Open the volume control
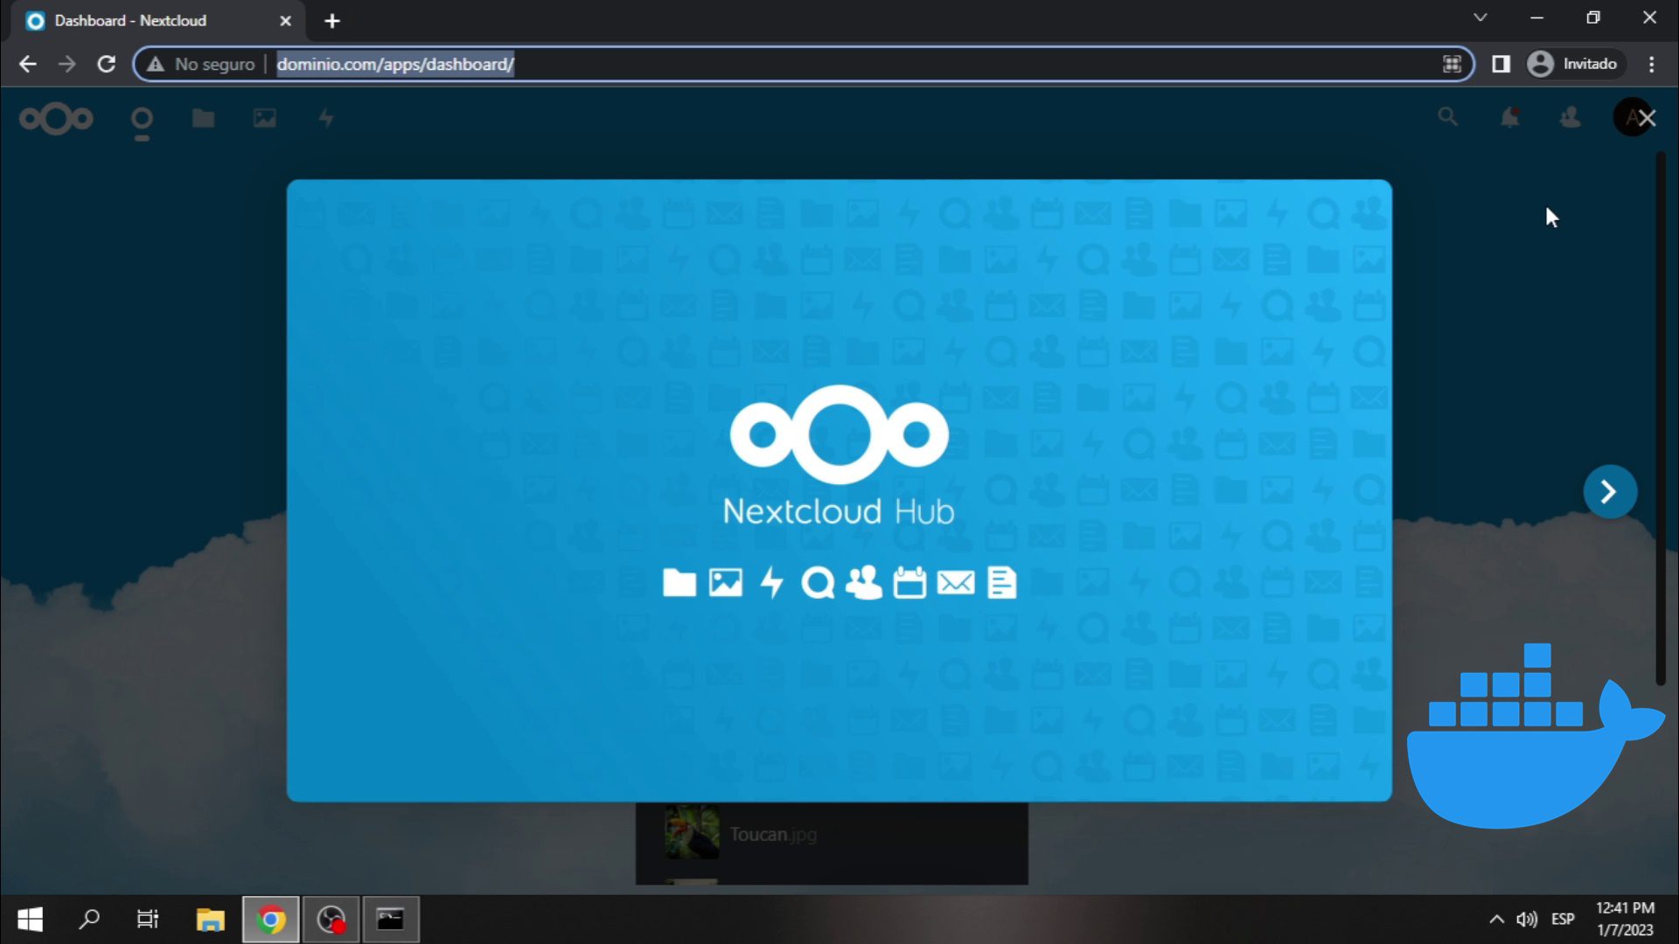 coord(1527,920)
